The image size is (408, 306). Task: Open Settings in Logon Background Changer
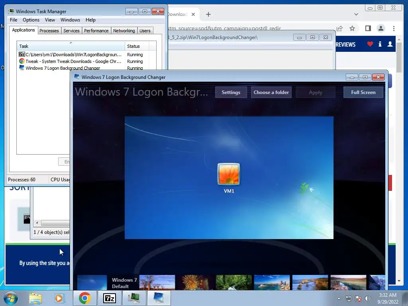click(x=231, y=92)
